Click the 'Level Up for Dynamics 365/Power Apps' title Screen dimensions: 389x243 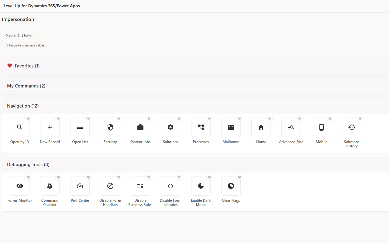42,6
